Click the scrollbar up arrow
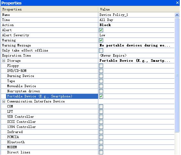The width and height of the screenshot is (181, 155). pyautogui.click(x=177, y=15)
